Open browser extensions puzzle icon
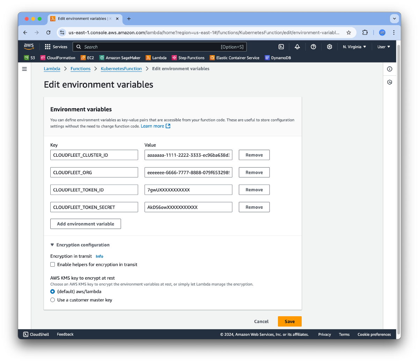The height and width of the screenshot is (363, 419). pos(365,32)
